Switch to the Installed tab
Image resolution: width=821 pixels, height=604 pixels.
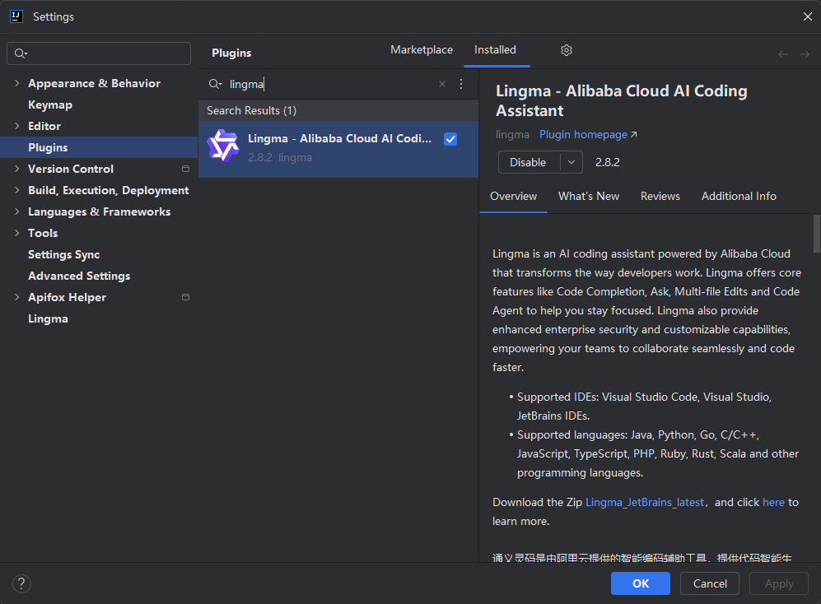point(496,49)
